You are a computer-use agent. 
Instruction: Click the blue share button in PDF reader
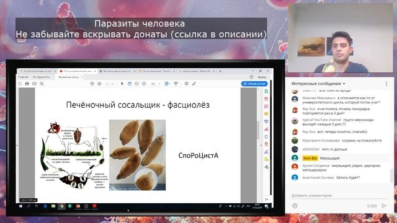(x=254, y=84)
